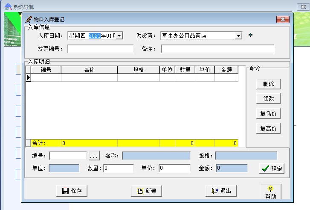
Task: Select the year 2021 in the date field
Action: pos(95,35)
